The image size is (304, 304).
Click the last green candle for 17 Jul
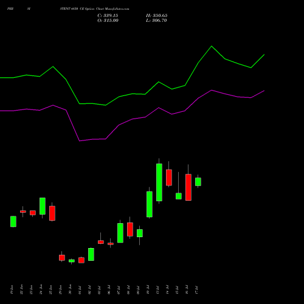point(198,182)
